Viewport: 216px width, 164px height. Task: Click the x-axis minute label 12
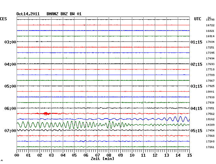[x=155, y=155]
